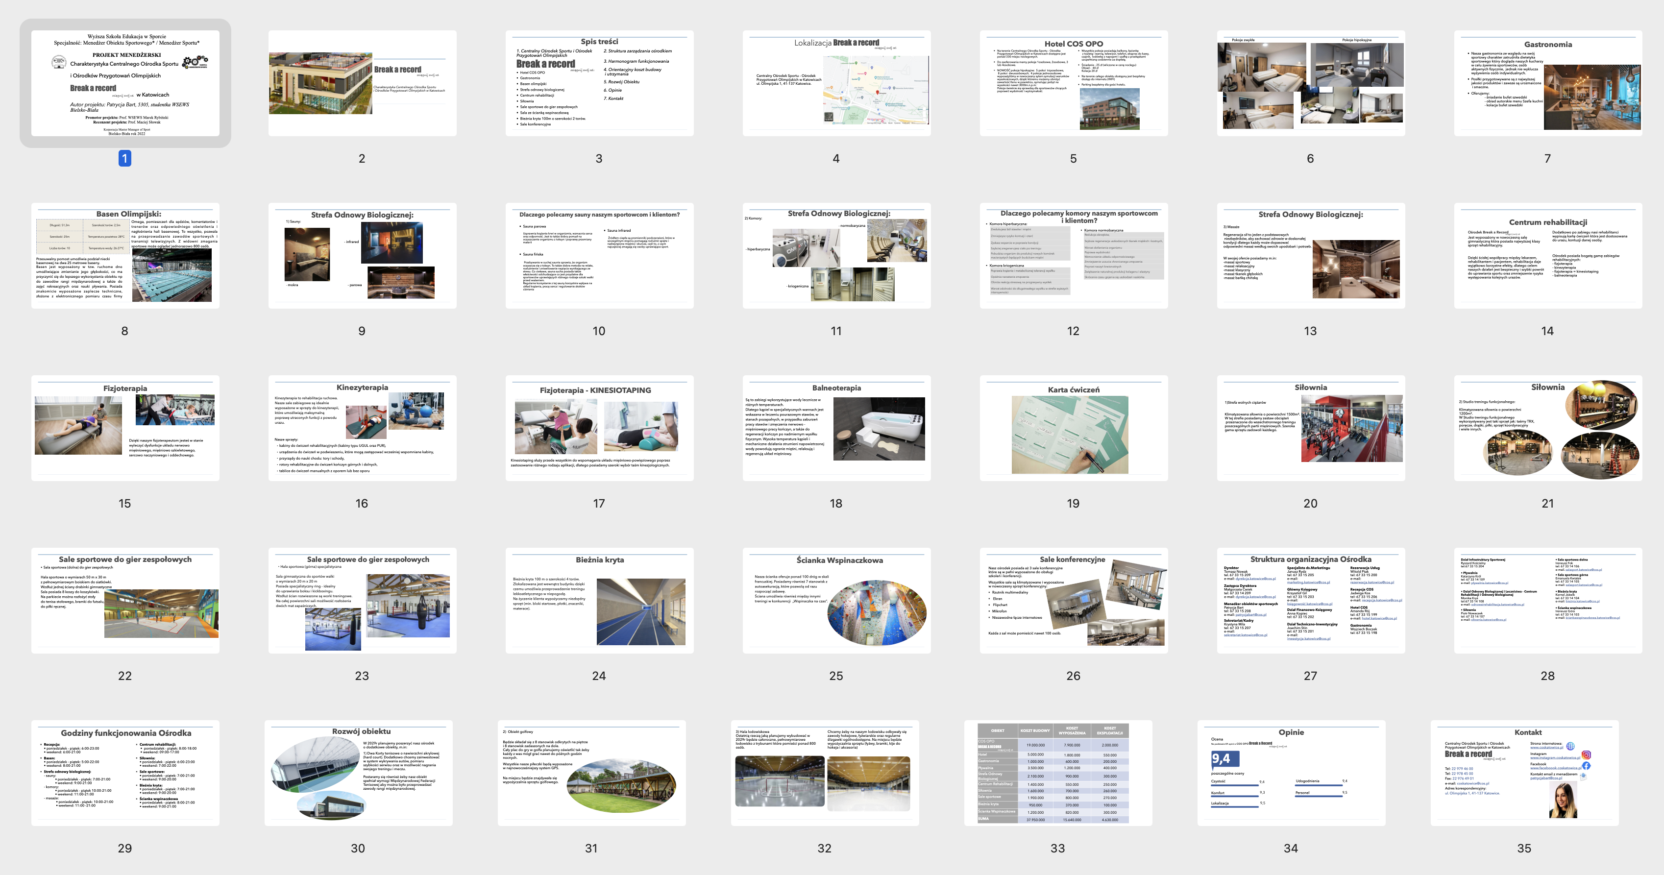Screen dimensions: 1664x875
Task: Select slide 1 title page thumbnail
Action: coord(124,83)
